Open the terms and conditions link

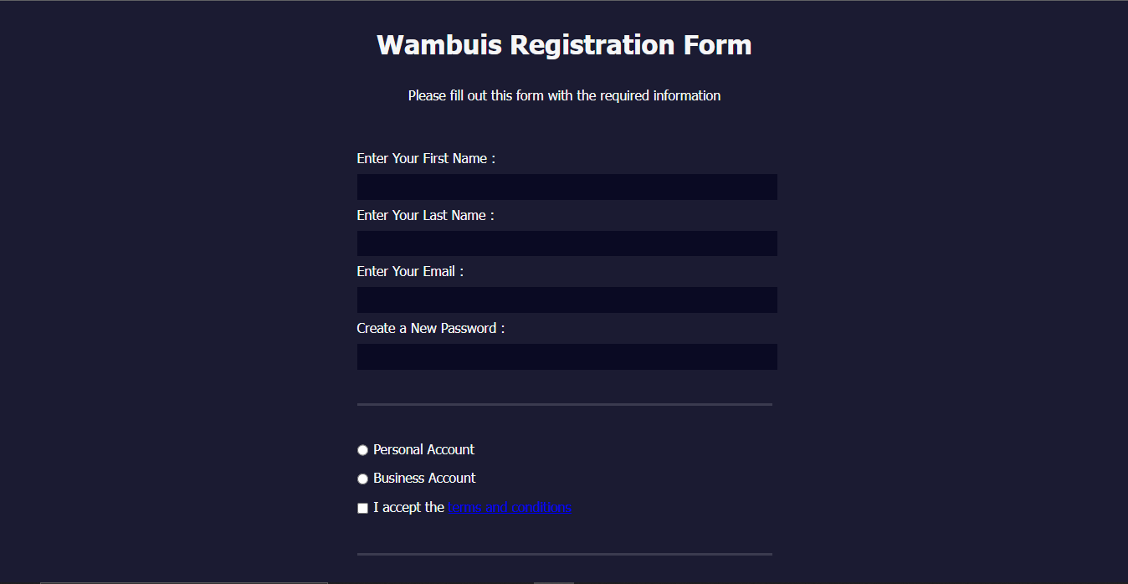(x=509, y=507)
